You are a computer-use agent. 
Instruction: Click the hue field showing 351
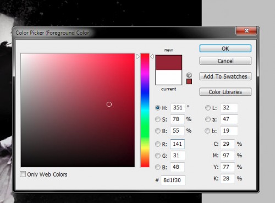tap(178, 108)
